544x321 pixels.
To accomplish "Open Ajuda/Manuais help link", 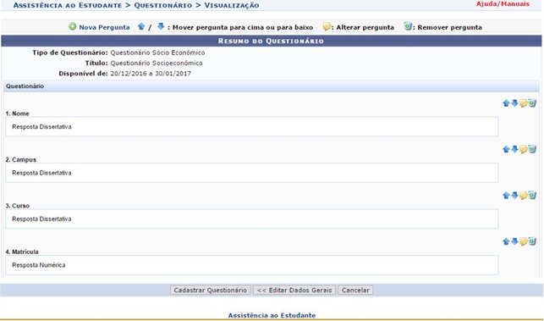I will (503, 4).
